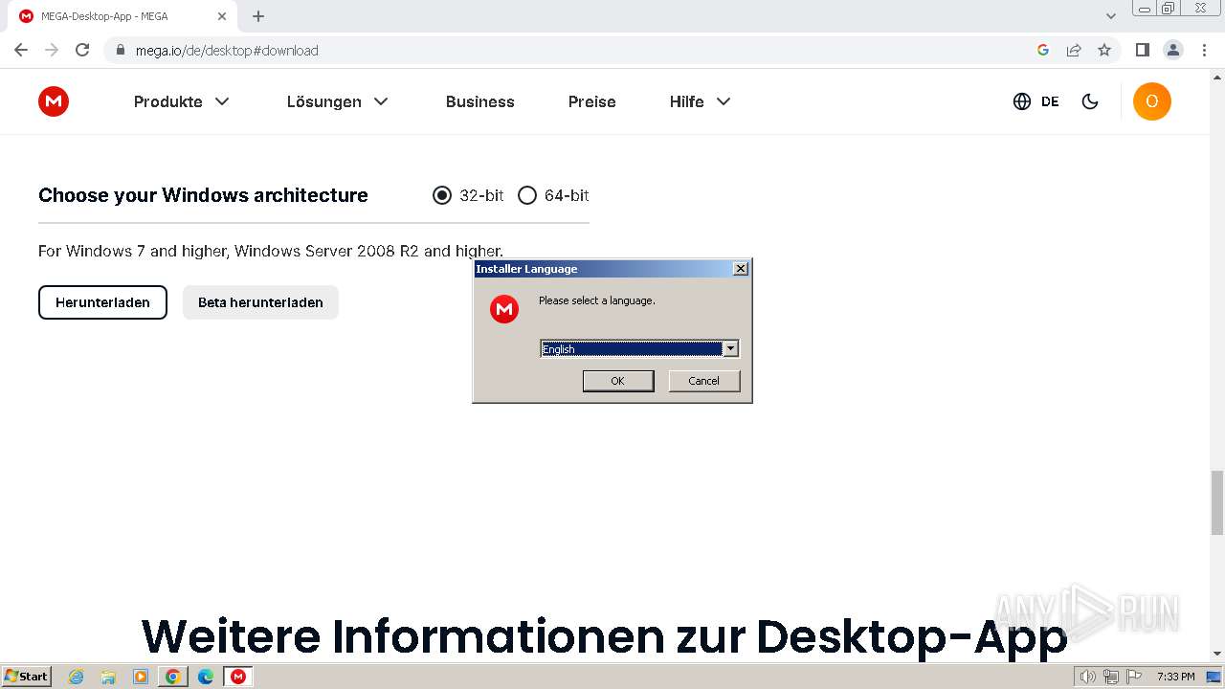Click the MEGA logo in site header
1225x689 pixels.
[x=54, y=101]
